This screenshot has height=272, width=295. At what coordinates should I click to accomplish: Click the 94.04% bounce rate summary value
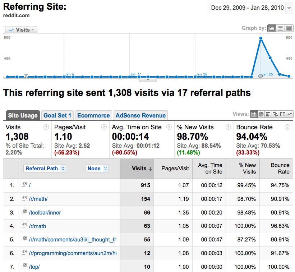[252, 137]
